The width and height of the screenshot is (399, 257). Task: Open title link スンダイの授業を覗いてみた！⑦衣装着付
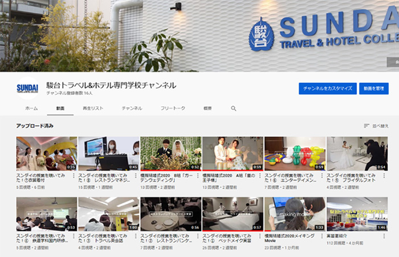coord(40,178)
